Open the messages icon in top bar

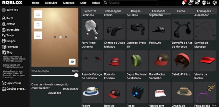point(197,3)
